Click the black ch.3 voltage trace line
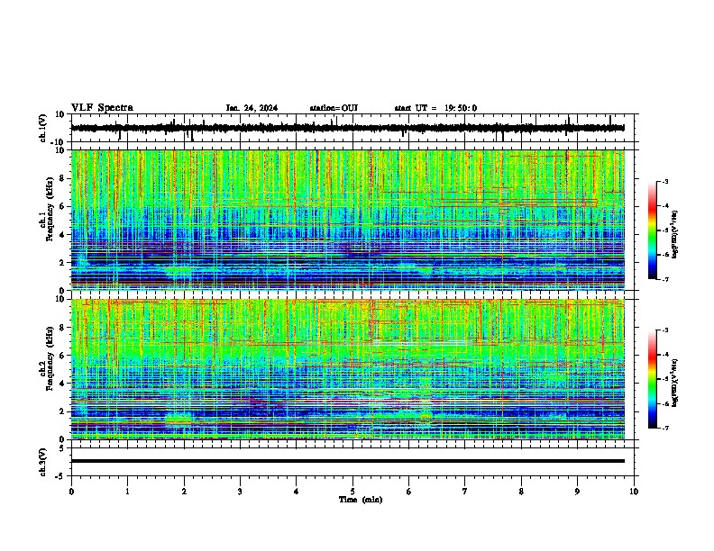Viewport: 714px width, 551px height. (x=347, y=461)
